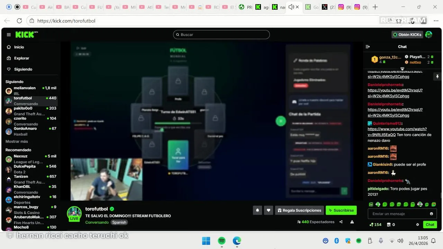Image resolution: width=443 pixels, height=249 pixels.
Task: Toggle follow heart for torofutbol
Action: point(268,210)
